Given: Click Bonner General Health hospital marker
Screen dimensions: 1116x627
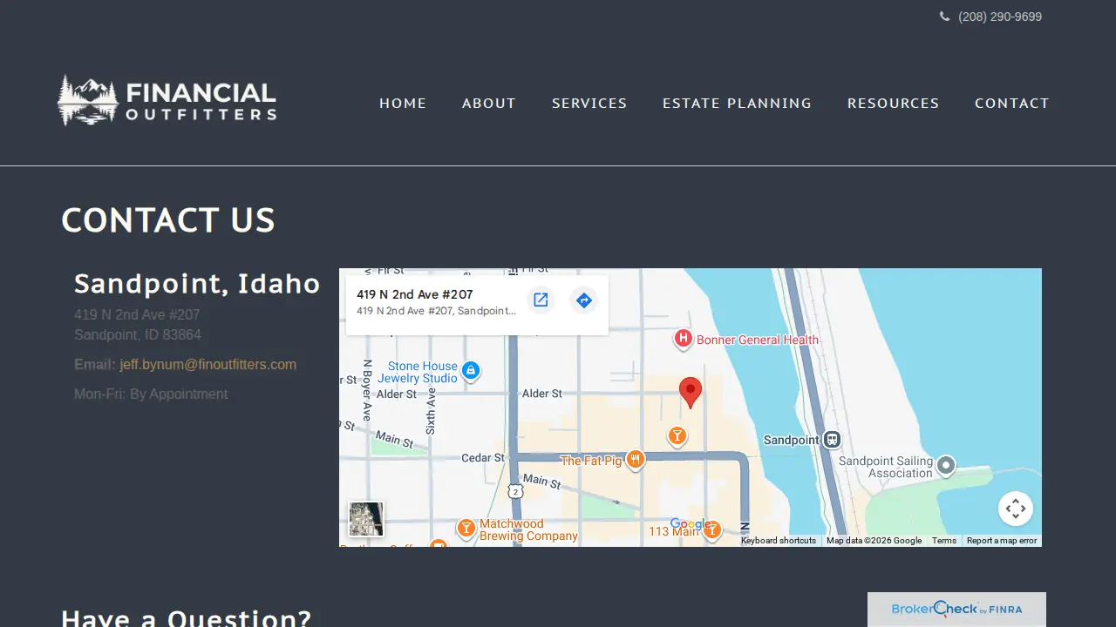Looking at the screenshot, I should [x=684, y=339].
